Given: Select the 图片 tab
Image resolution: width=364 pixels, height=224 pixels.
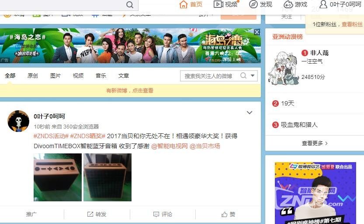Looking at the screenshot, I should click(55, 76).
